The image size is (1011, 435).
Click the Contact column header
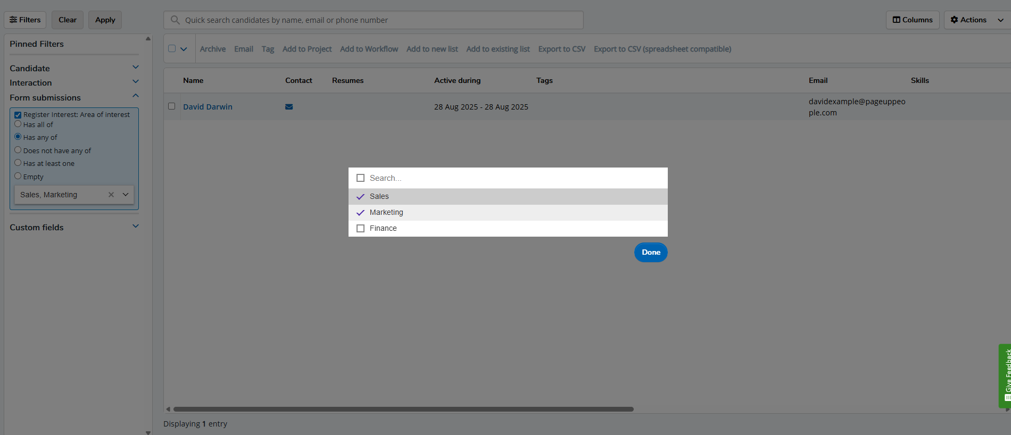tap(299, 80)
